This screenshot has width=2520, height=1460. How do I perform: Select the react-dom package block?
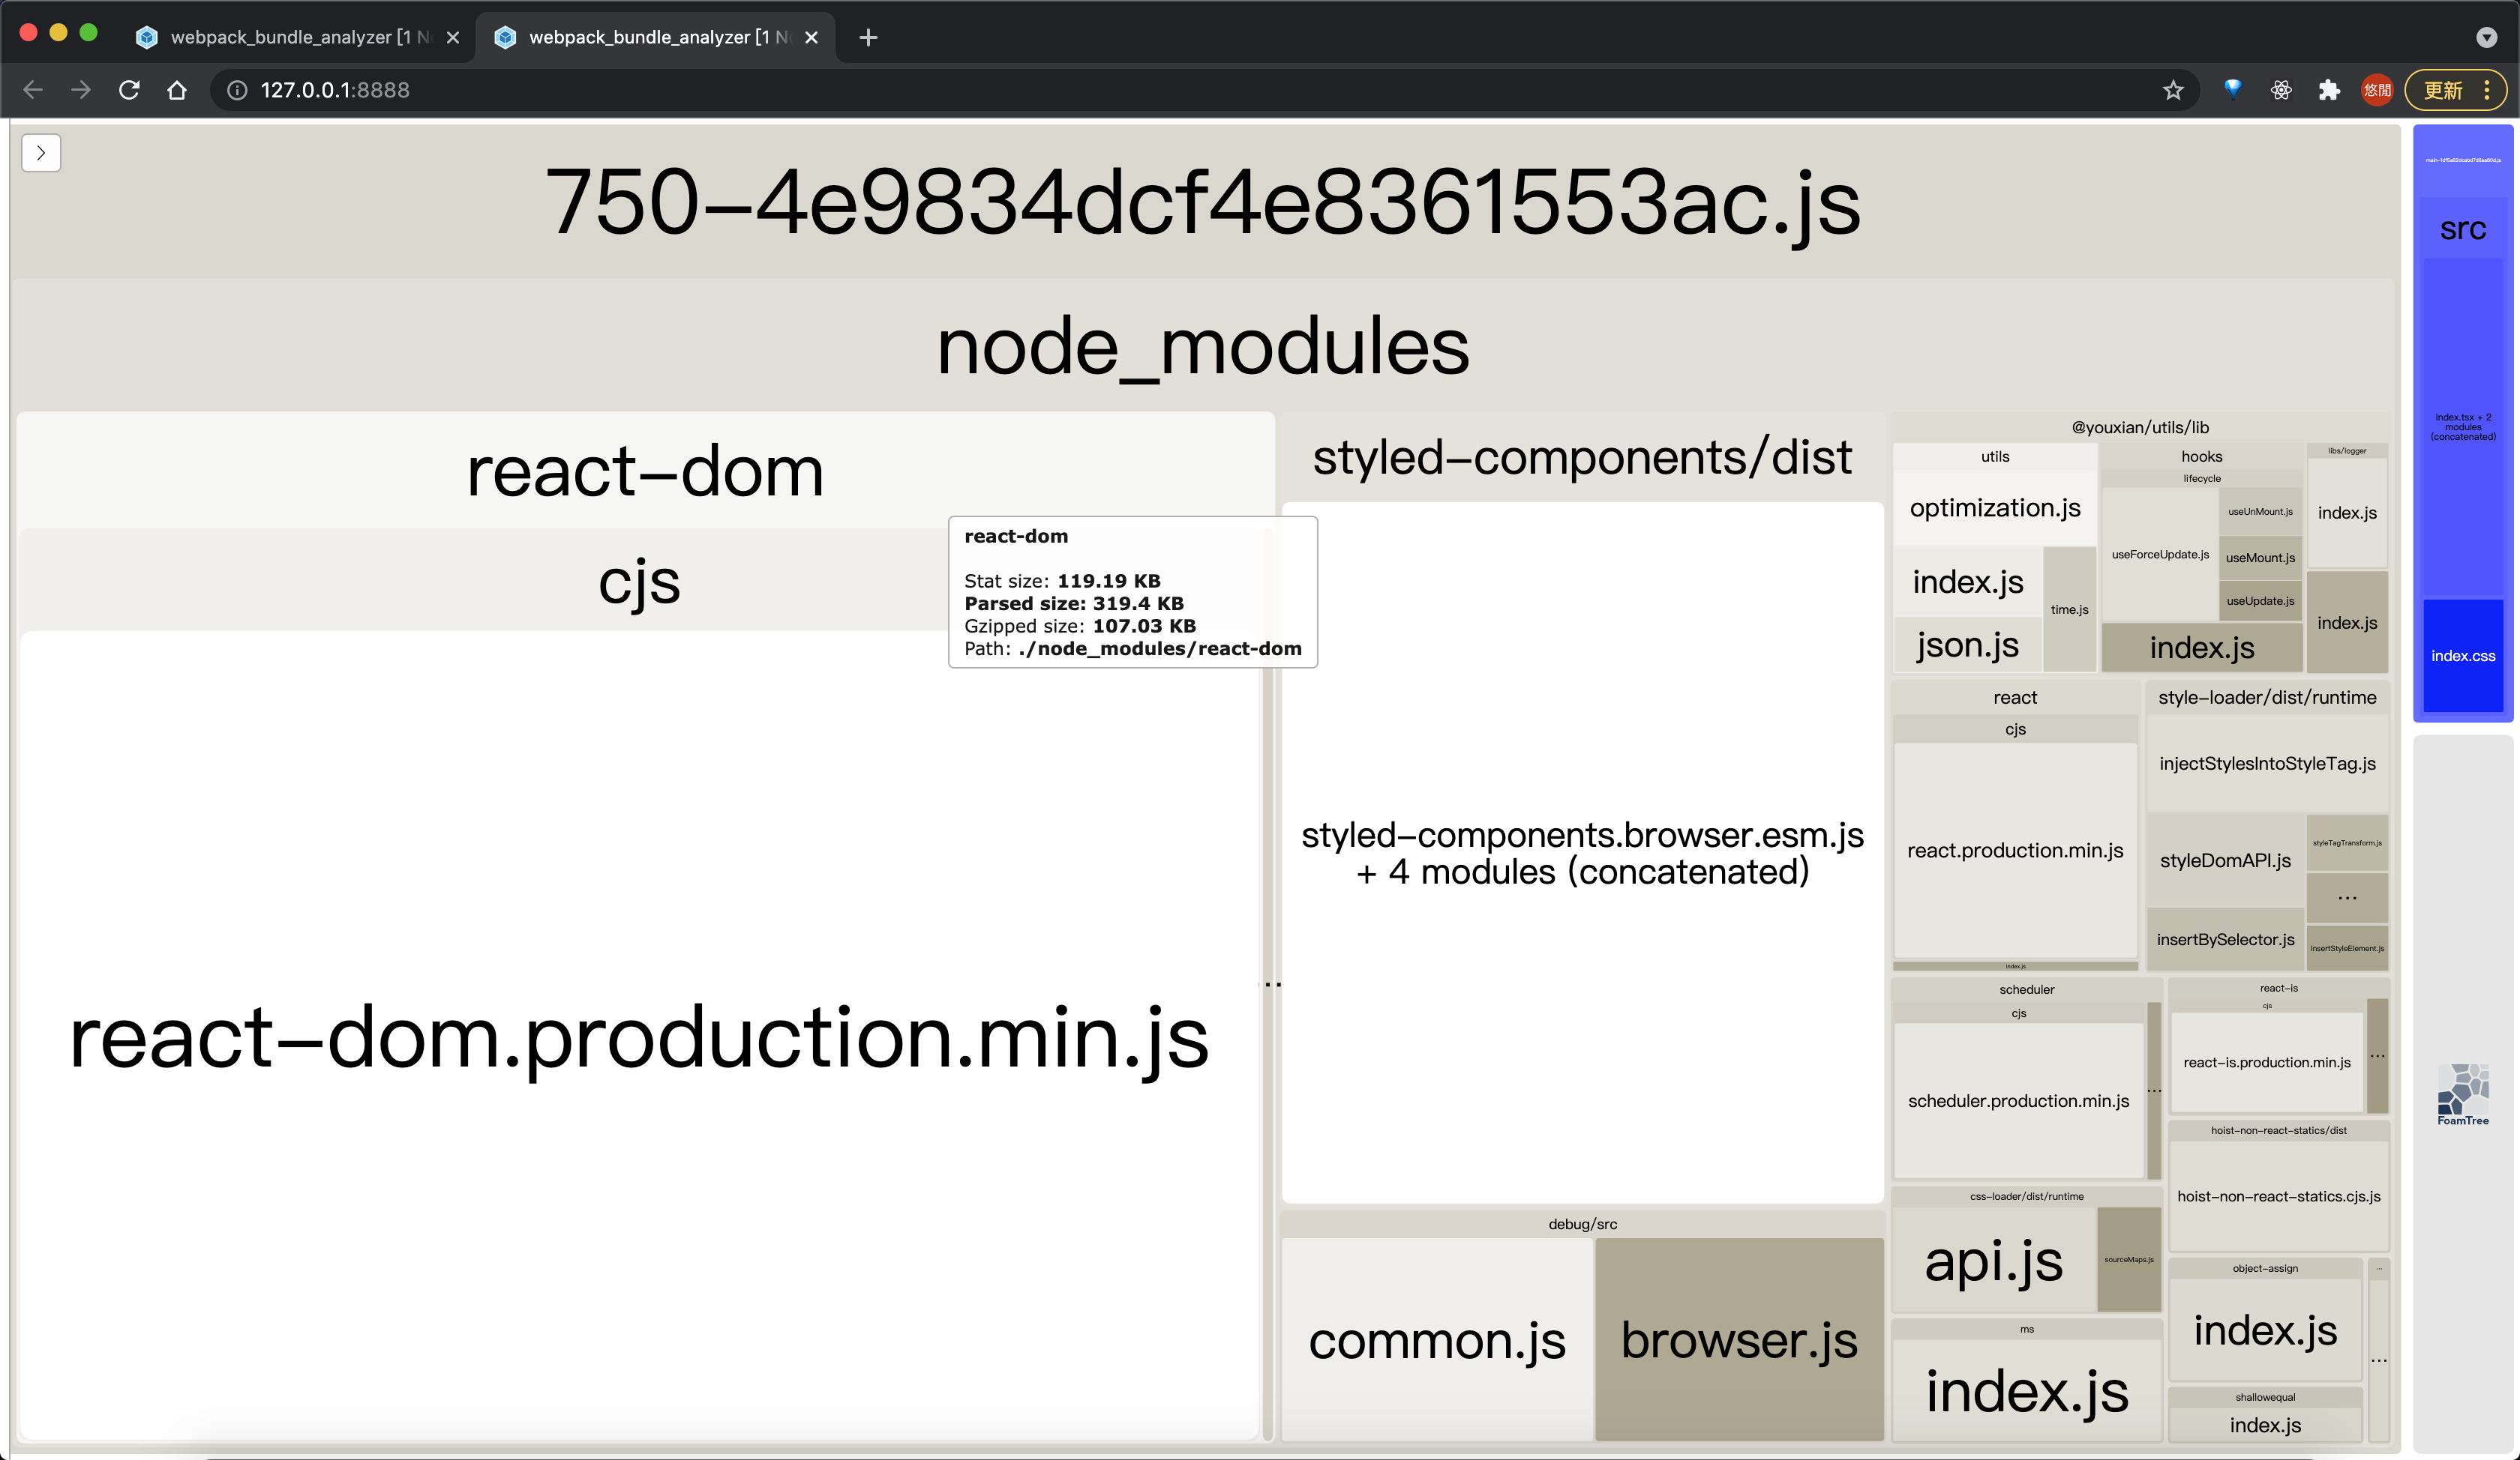tap(645, 471)
